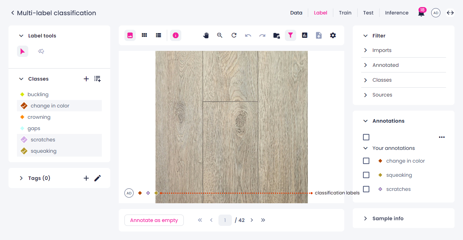
Task: Click the page number input field
Action: click(x=225, y=220)
